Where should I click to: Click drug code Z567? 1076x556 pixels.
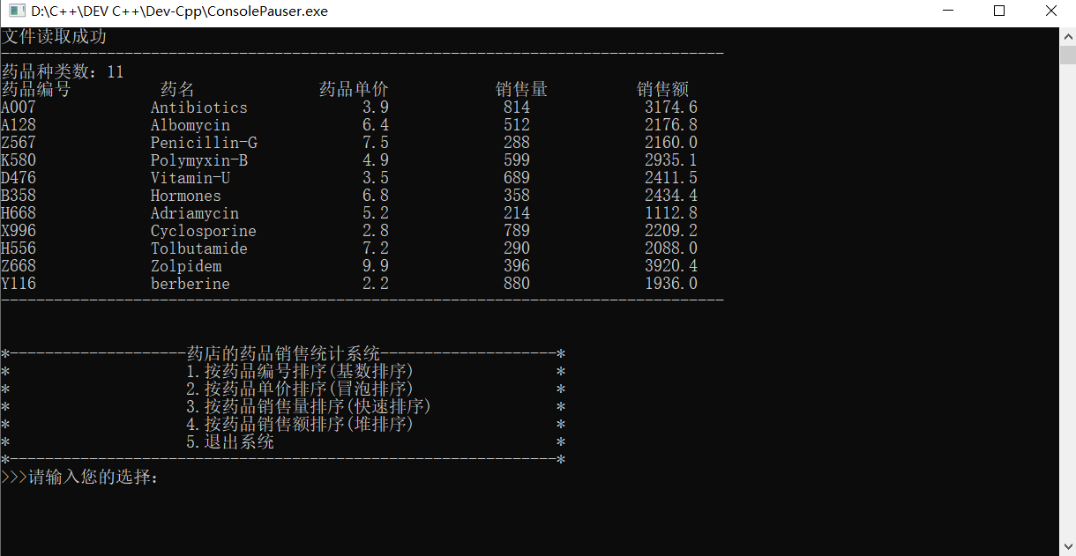[x=19, y=143]
